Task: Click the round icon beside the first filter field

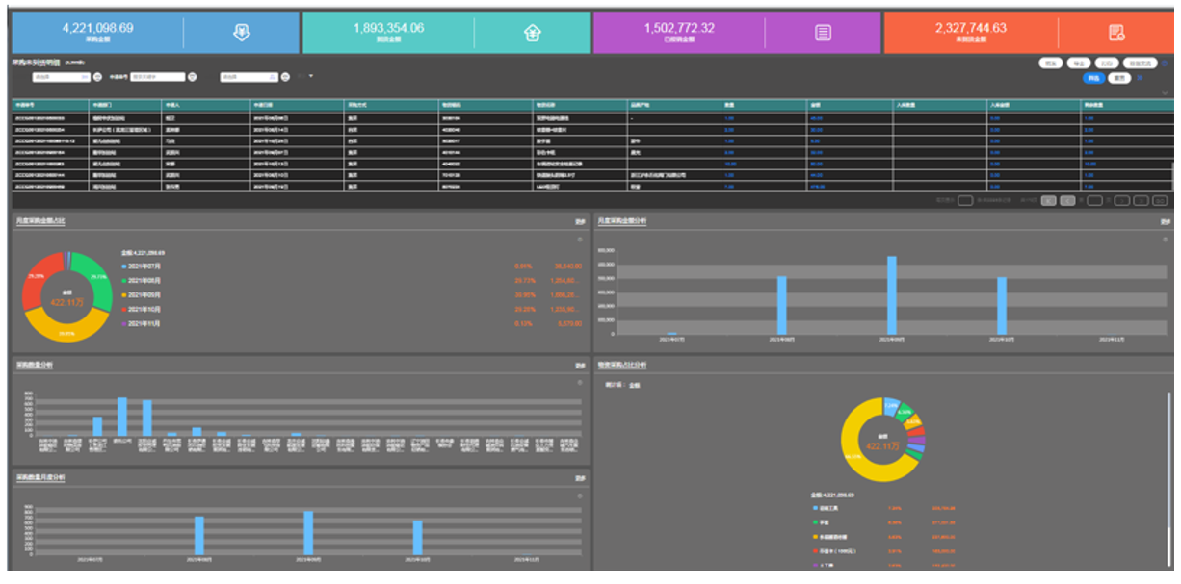Action: point(97,77)
